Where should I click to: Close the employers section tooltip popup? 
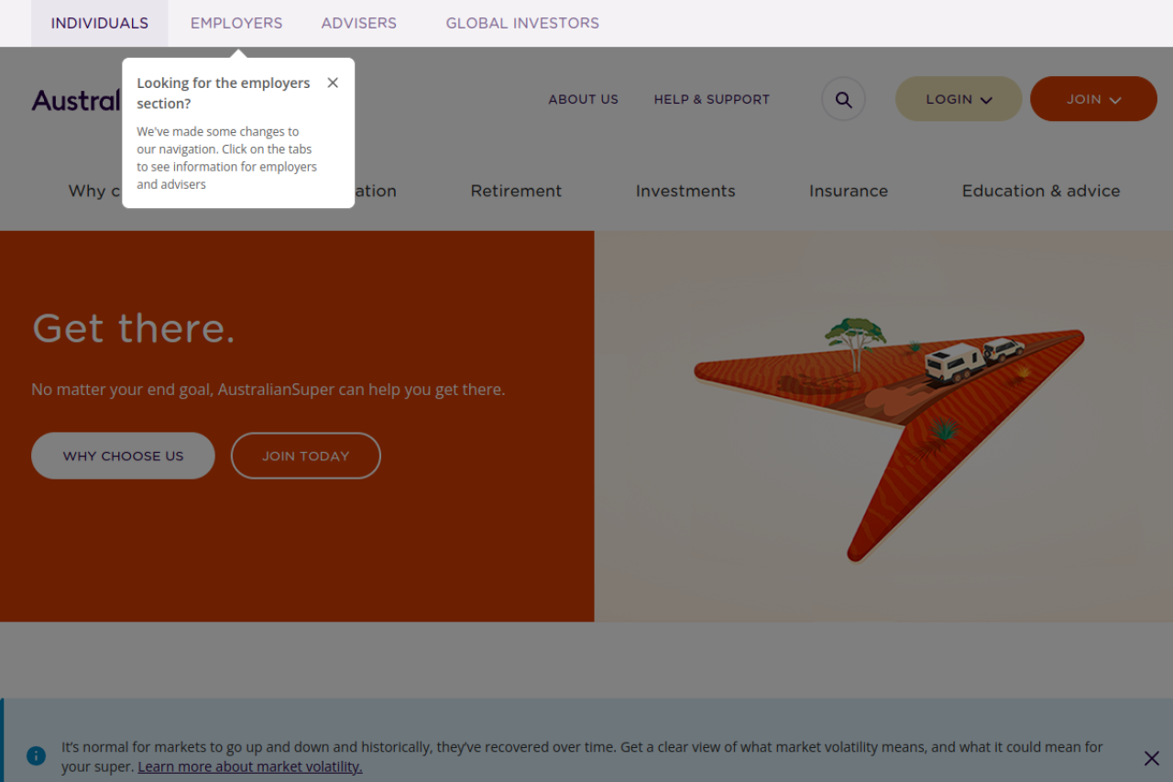[x=333, y=83]
